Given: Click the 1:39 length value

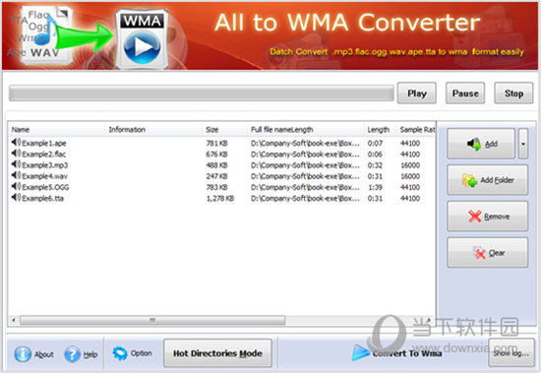Looking at the screenshot, I should pyautogui.click(x=375, y=187).
